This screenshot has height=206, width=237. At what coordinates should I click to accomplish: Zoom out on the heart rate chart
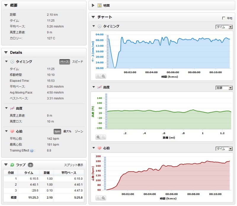pos(103,198)
